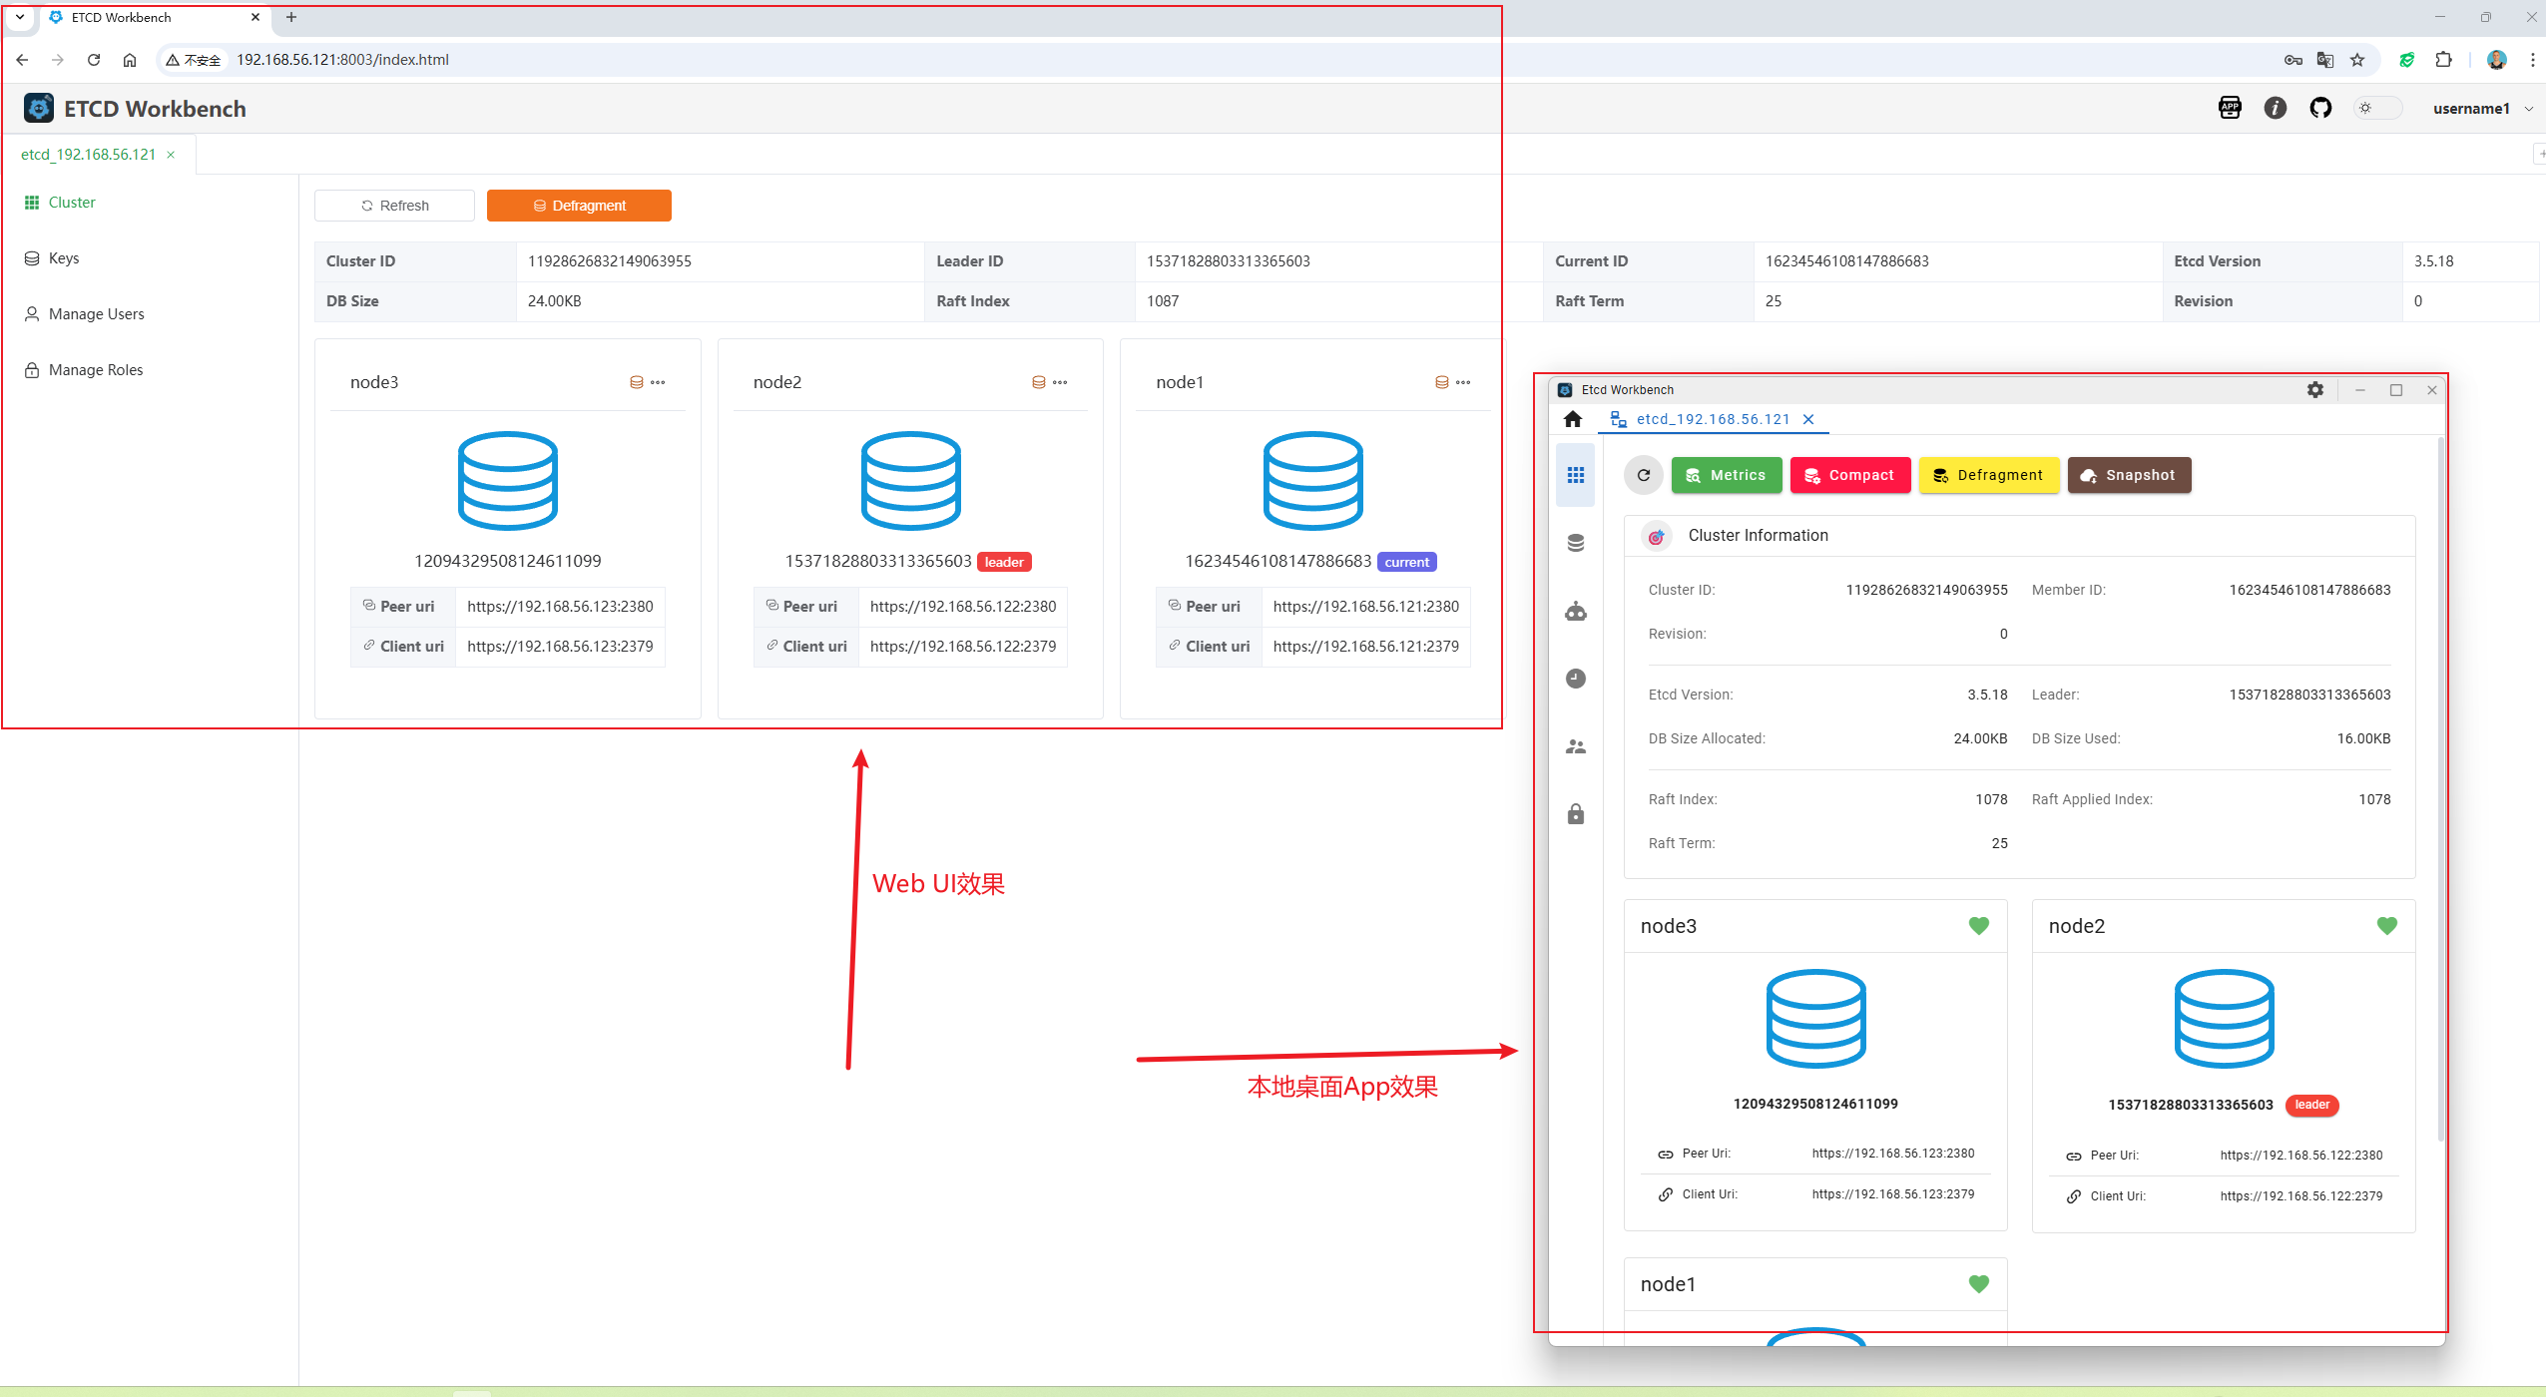Open node2 more options ellipsis in web UI
The image size is (2546, 1397).
click(1060, 382)
